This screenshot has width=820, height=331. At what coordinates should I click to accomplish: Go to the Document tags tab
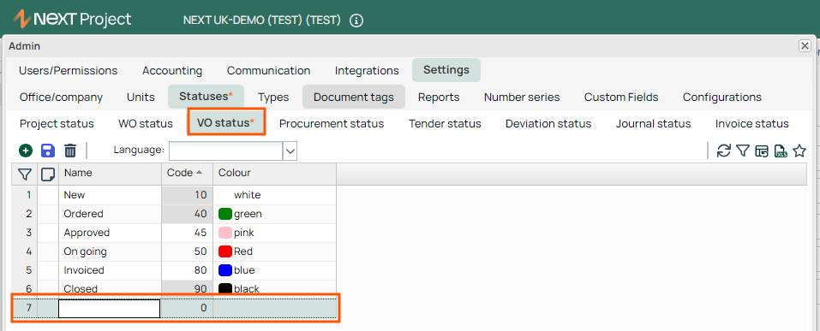click(x=354, y=98)
